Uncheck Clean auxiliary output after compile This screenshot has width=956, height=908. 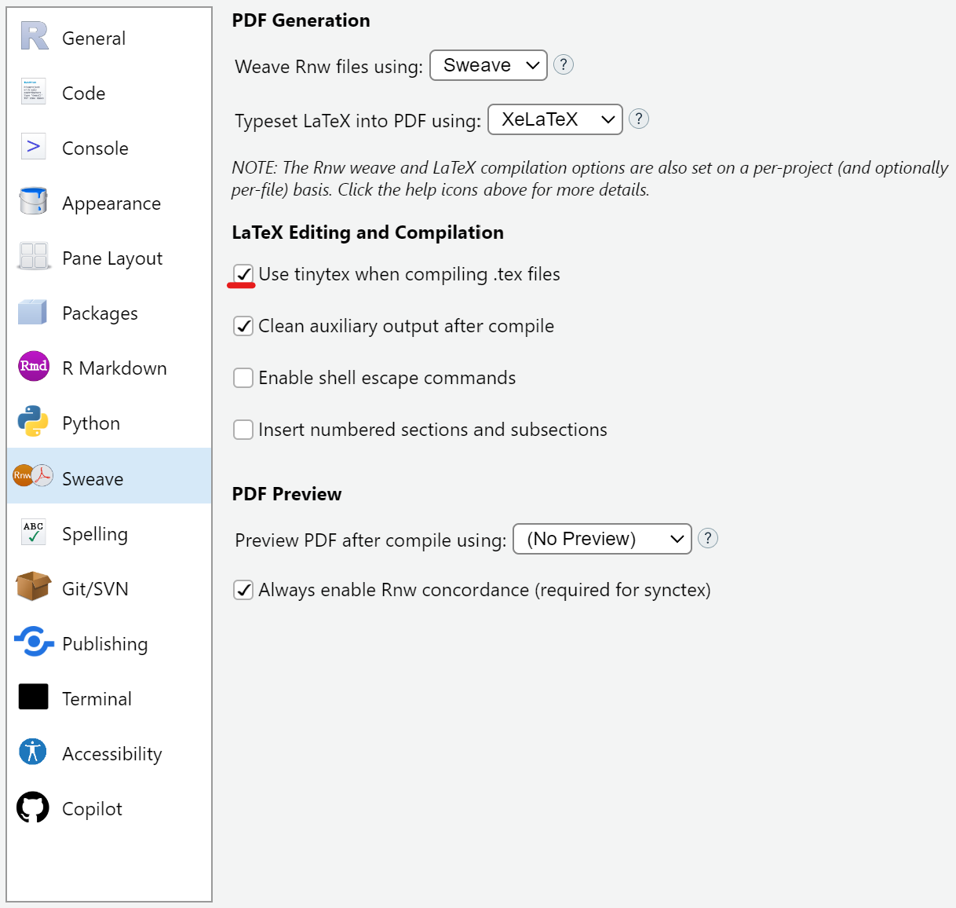click(x=243, y=326)
